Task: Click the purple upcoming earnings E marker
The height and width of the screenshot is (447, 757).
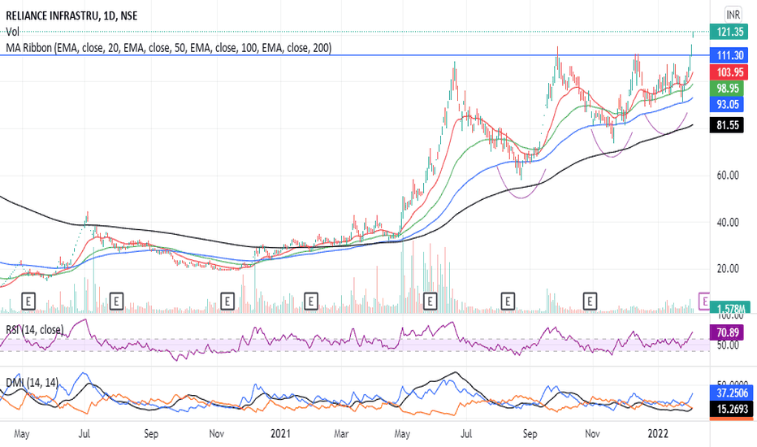Action: click(704, 302)
